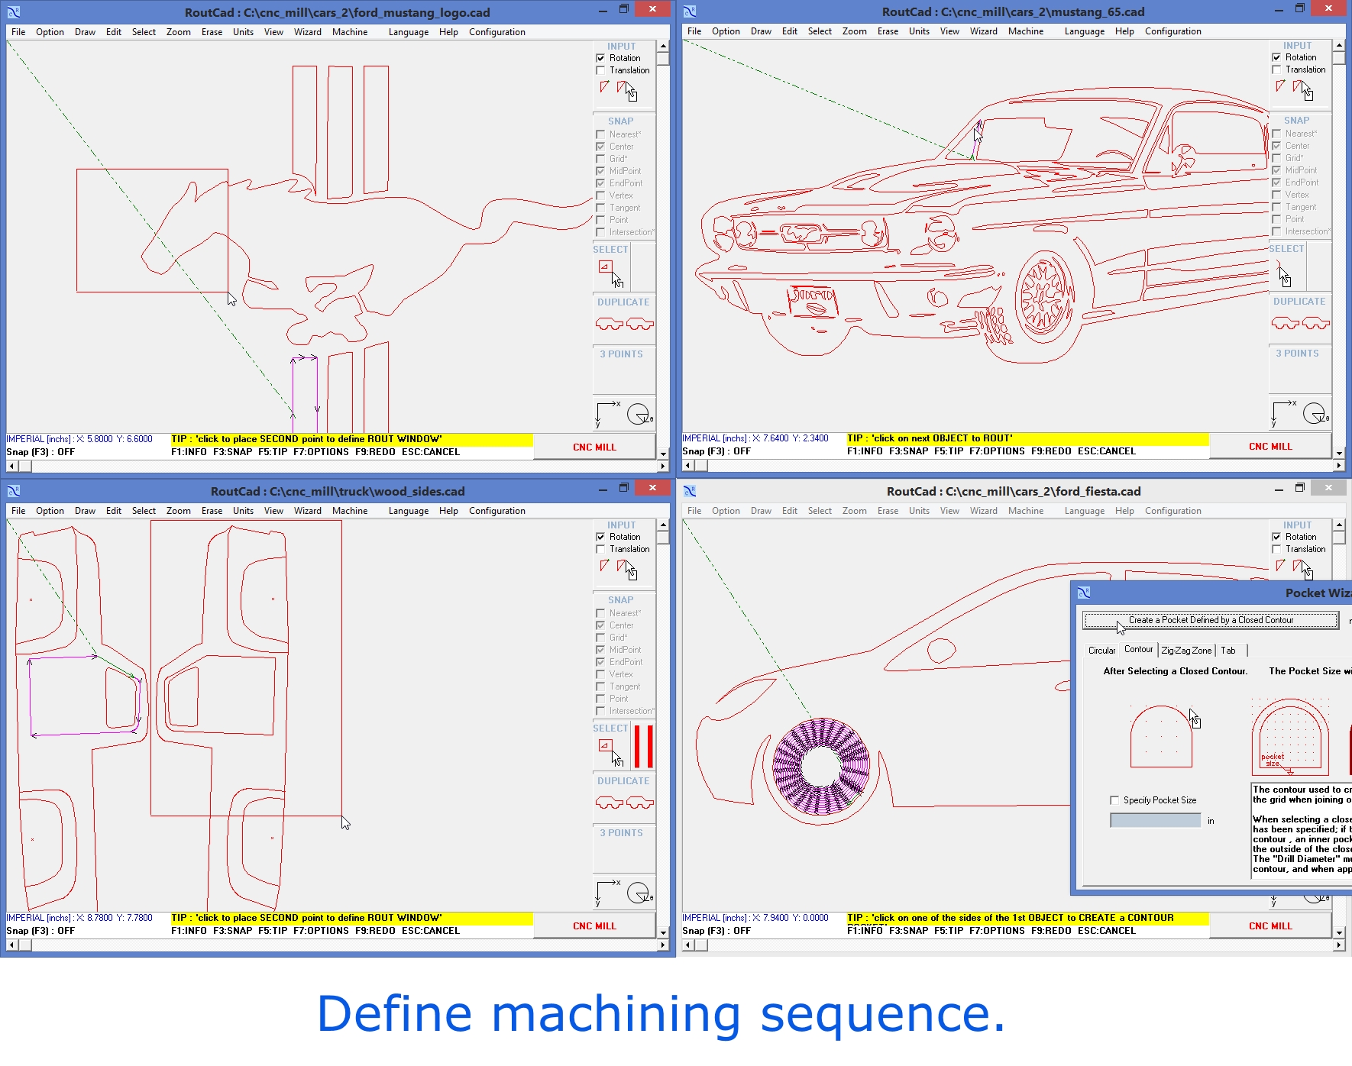This screenshot has height=1066, width=1352.
Task: Open the Zoom menu in wood_sides window
Action: coord(179,511)
